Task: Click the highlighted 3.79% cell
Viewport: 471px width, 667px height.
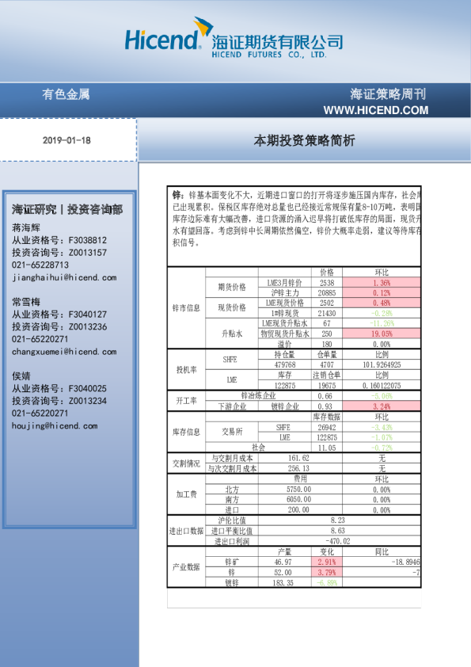Action: (327, 572)
